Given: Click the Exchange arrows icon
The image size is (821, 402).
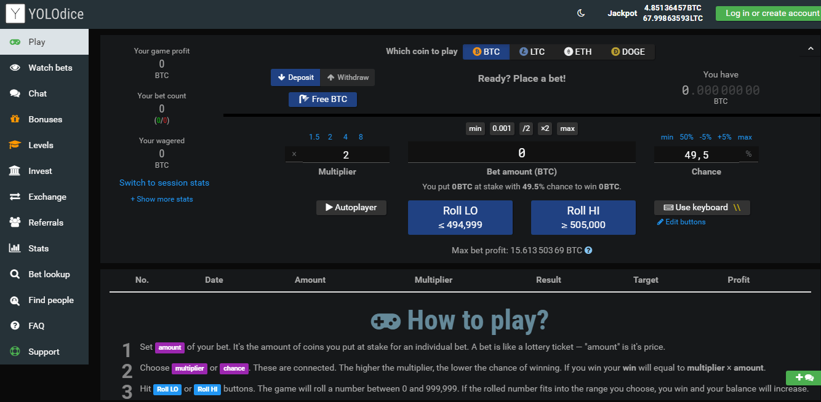Looking at the screenshot, I should [x=15, y=197].
